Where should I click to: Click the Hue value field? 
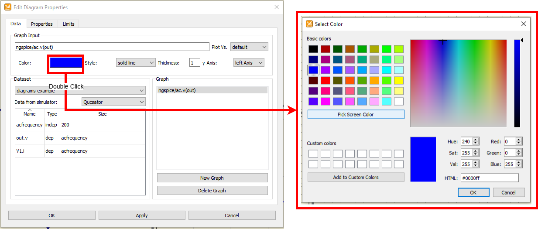click(x=466, y=141)
